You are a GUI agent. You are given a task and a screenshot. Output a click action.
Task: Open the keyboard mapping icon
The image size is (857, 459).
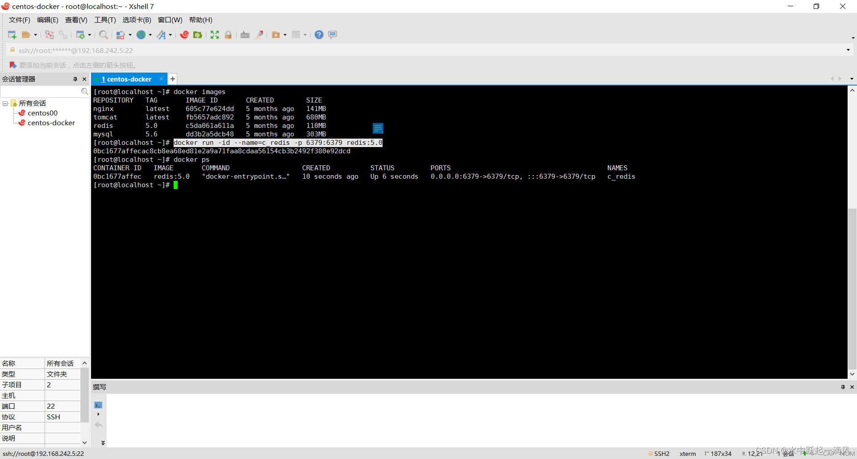point(245,35)
